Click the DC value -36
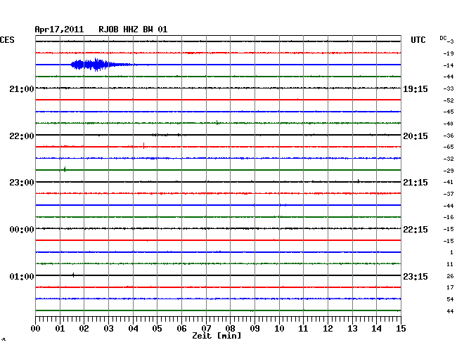Image resolution: width=457 pixels, height=347 pixels. [x=449, y=136]
